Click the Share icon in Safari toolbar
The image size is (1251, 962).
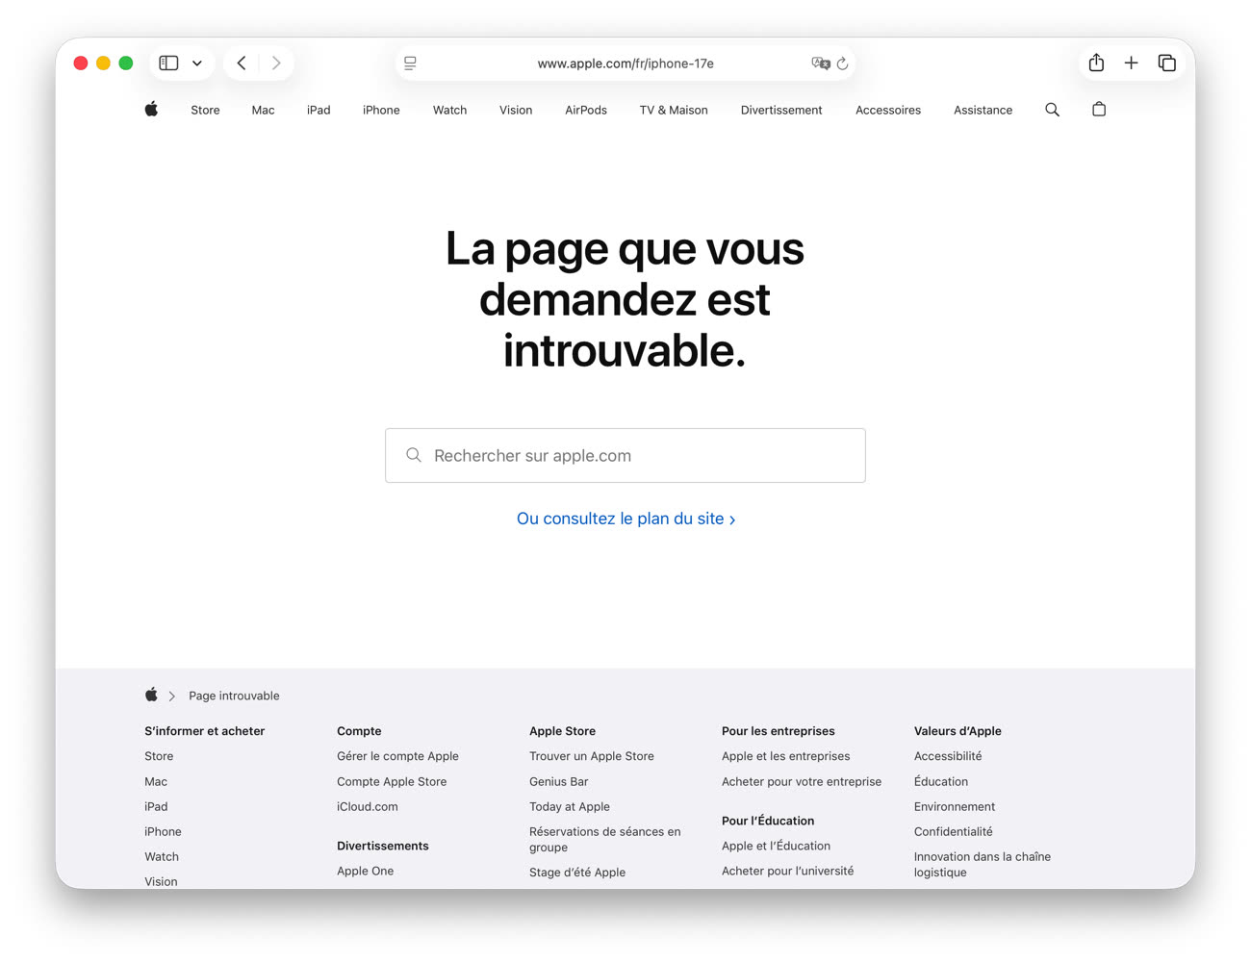pos(1096,63)
